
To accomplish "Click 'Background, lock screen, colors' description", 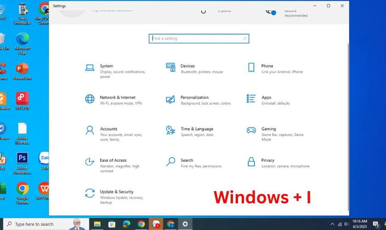I will tap(205, 103).
